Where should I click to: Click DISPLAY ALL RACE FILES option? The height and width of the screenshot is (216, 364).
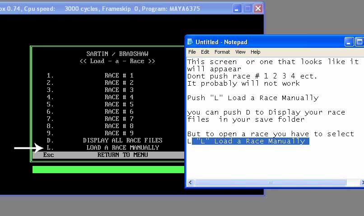click(122, 140)
